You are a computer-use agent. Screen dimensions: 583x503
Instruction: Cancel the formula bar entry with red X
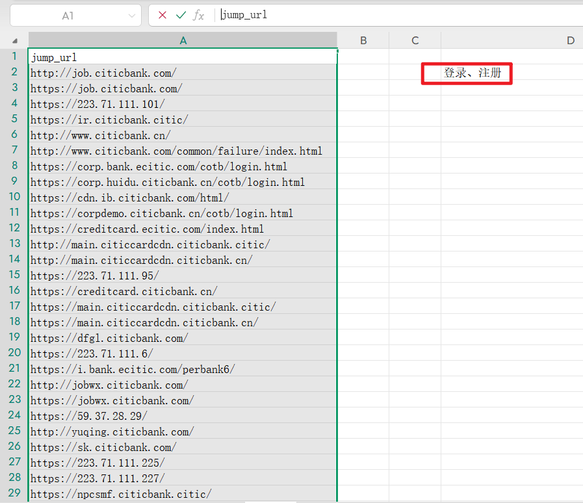[x=162, y=15]
